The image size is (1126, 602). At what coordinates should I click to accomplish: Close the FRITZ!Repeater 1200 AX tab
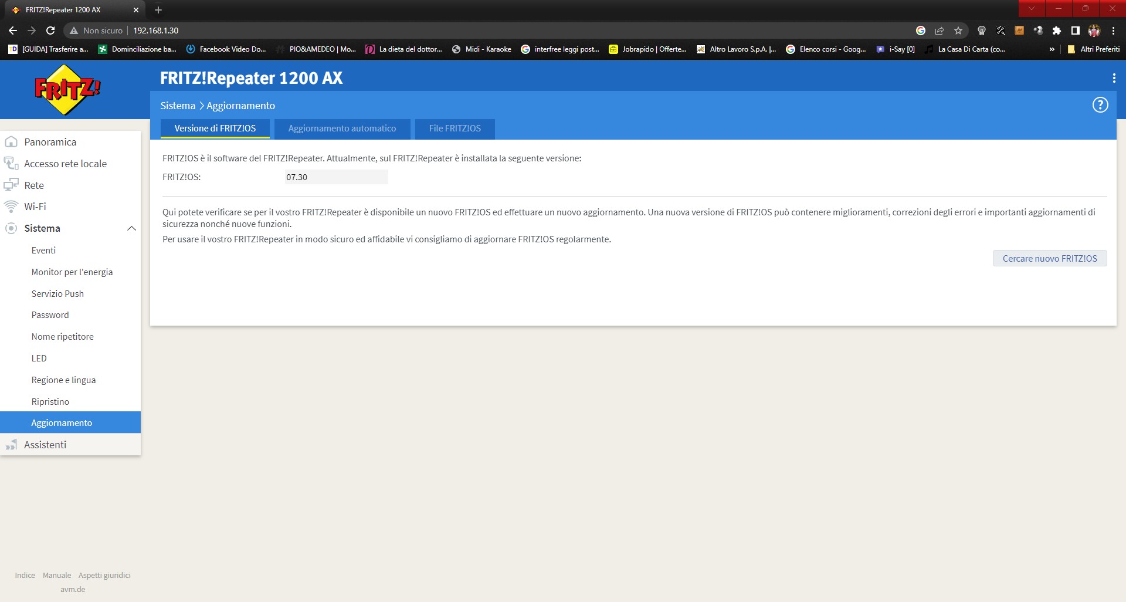(x=136, y=10)
